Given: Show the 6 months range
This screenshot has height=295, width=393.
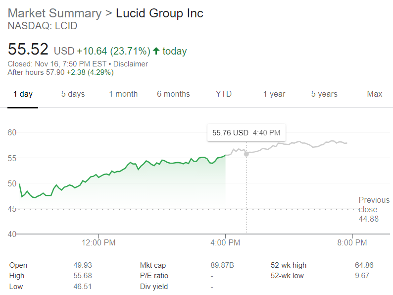Looking at the screenshot, I should pyautogui.click(x=173, y=94).
